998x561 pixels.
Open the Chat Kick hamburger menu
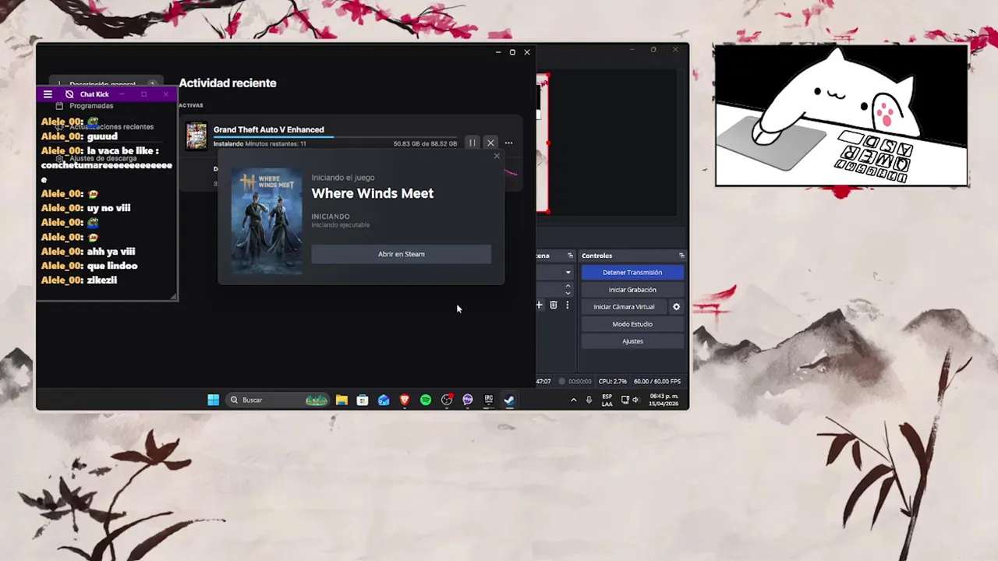pos(48,94)
